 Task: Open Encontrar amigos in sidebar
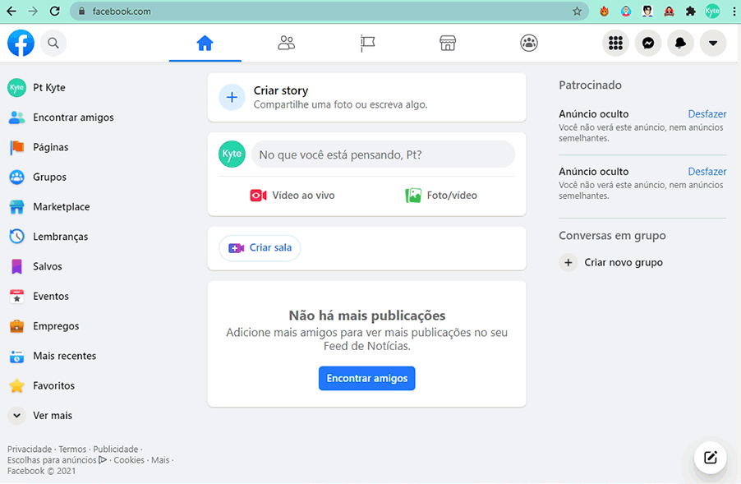click(62, 118)
